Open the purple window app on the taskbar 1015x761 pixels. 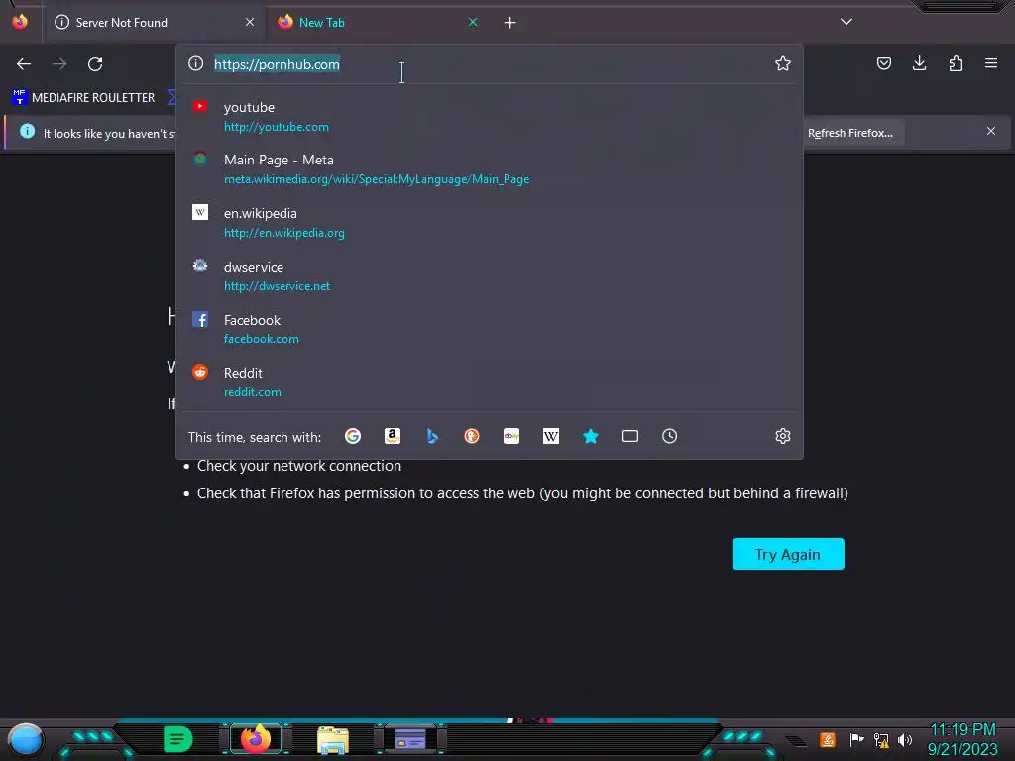[409, 739]
